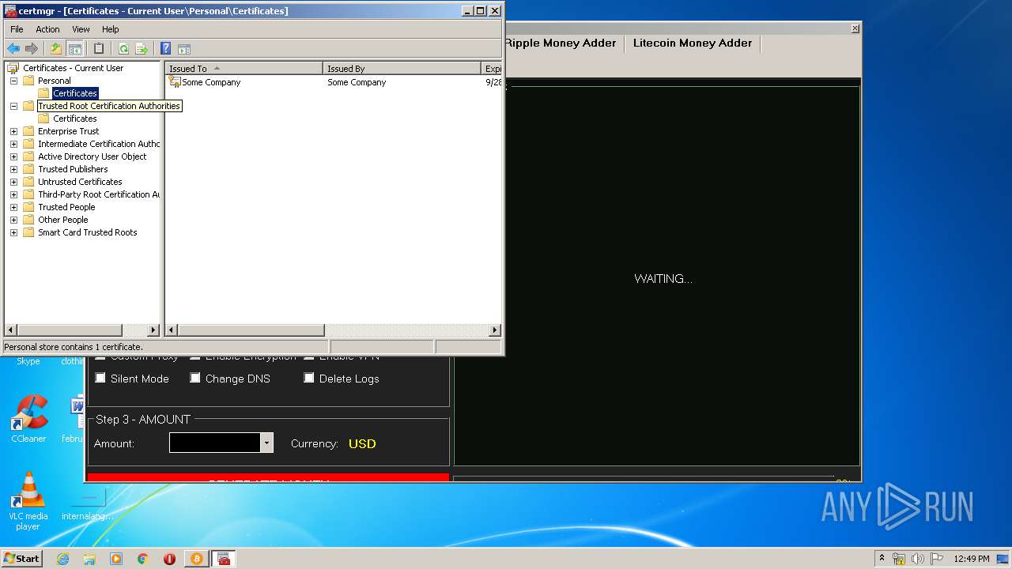
Task: Switch to certmgr toolbox taskbar button
Action: [x=224, y=559]
